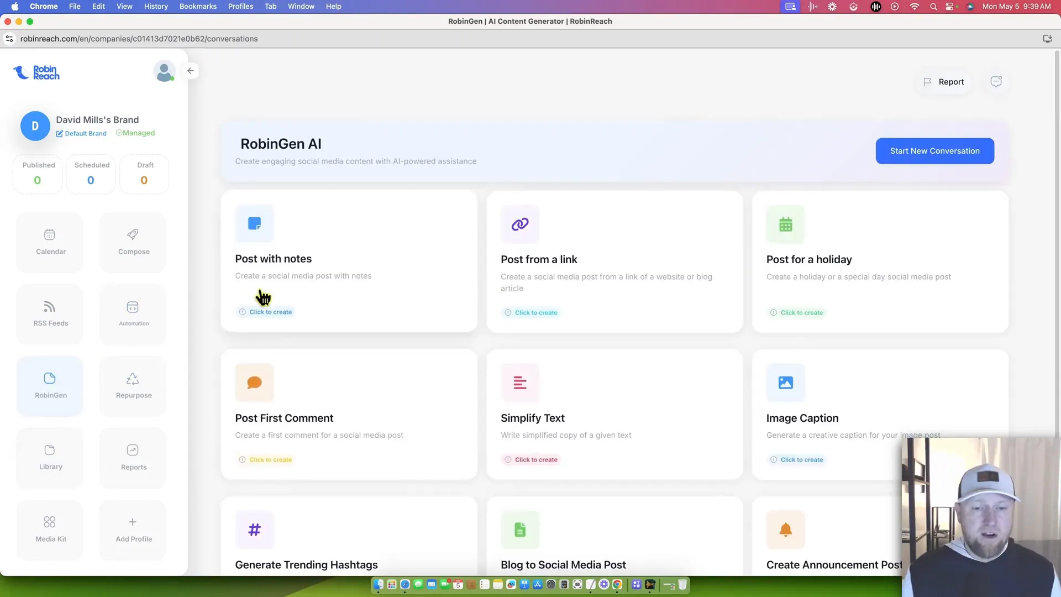This screenshot has width=1061, height=597.
Task: Open the Repurpose recycle tile
Action: 133,386
